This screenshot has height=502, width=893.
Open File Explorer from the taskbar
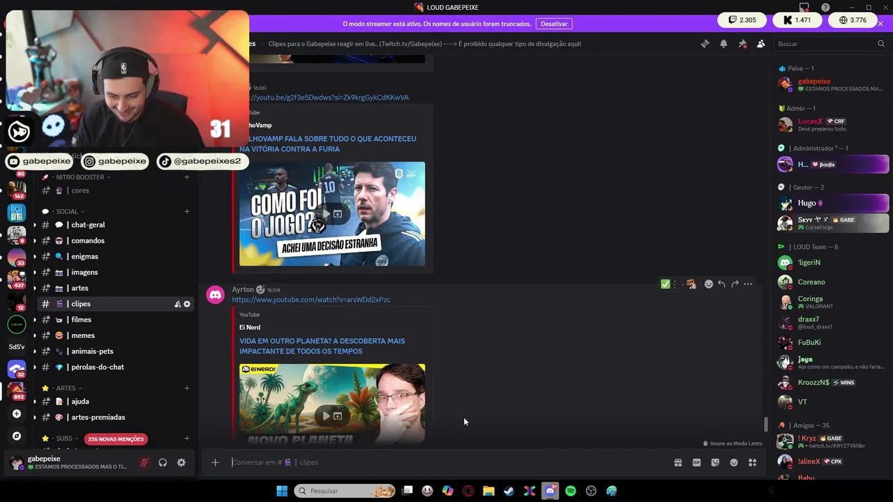coord(489,491)
